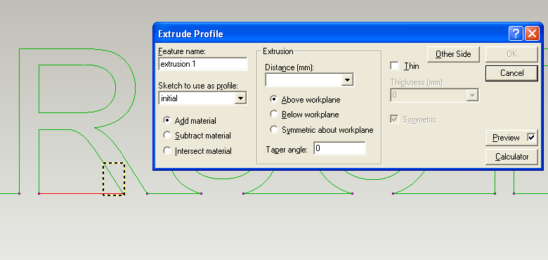Screen dimensions: 548x260
Task: Select the Subtract material option
Action: 167,135
